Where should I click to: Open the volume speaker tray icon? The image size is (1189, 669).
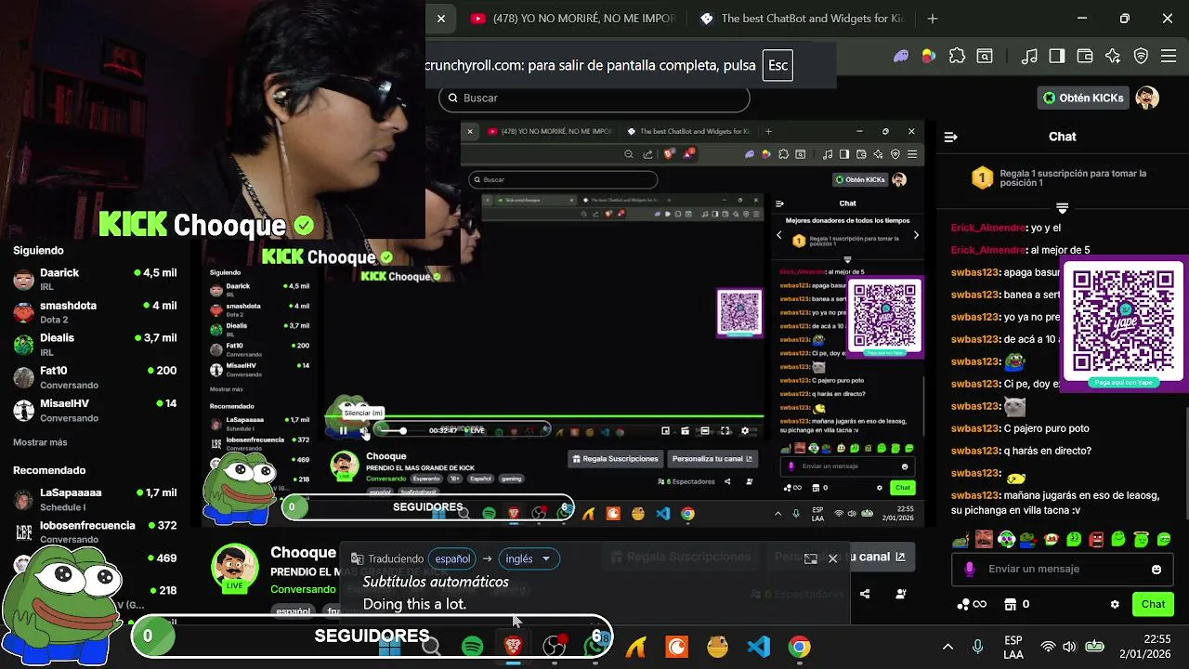1069,647
